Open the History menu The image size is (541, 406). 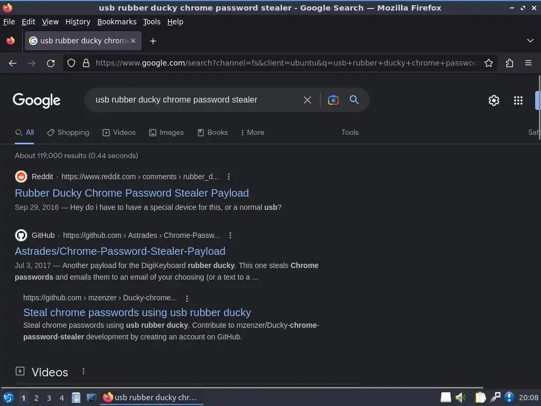pos(78,22)
